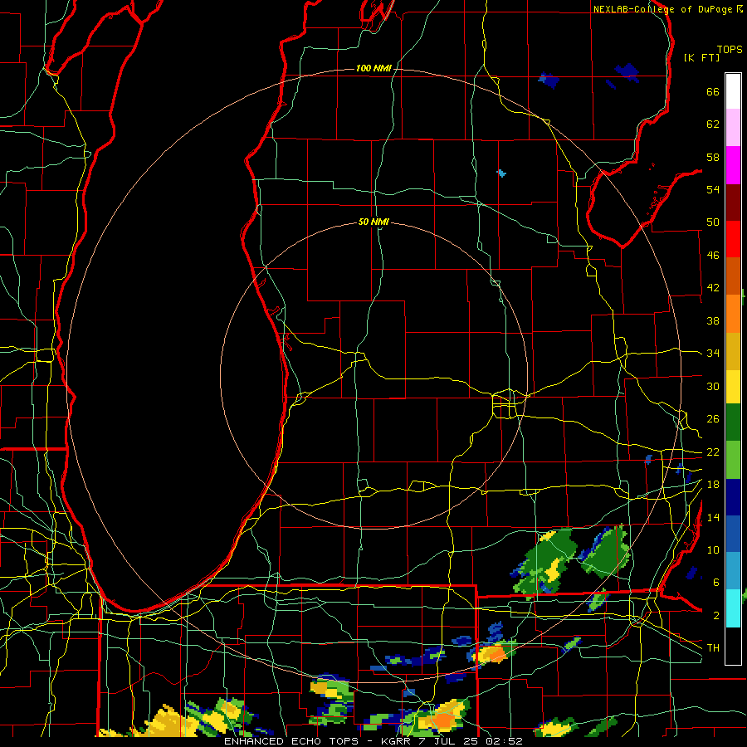Viewport: 747px width, 747px height.
Task: Click the "38" legend value
Action: (713, 321)
